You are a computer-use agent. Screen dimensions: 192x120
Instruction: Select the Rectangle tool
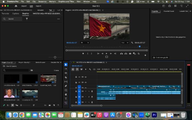click(x=66, y=90)
